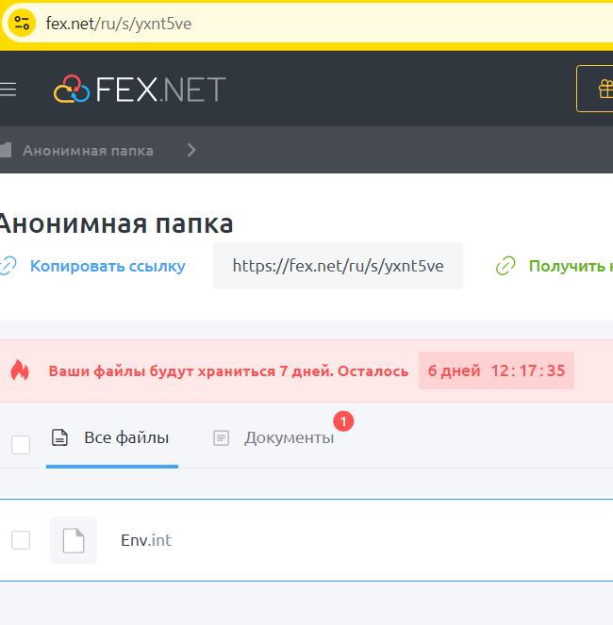Select the share URL field
The image size is (613, 625).
click(338, 266)
